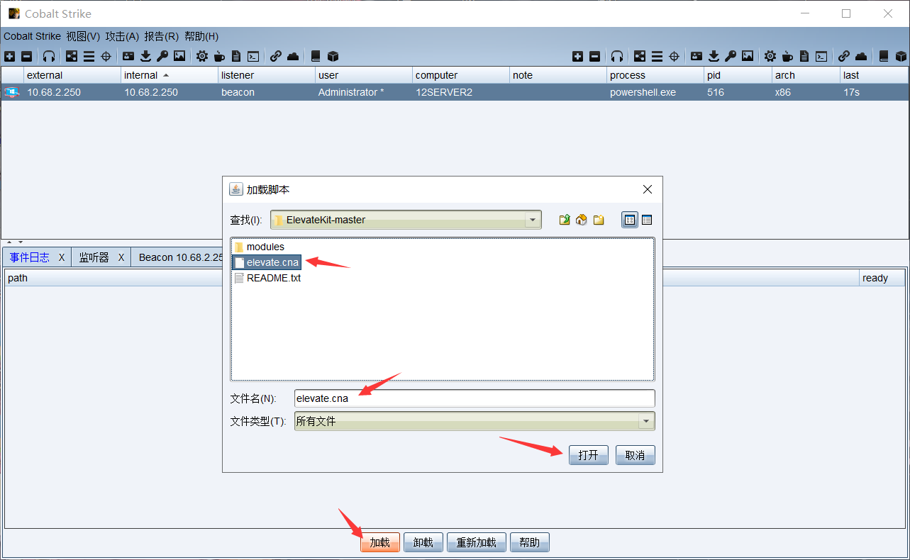Click key icon in right toolbar set
Screen dimensions: 910x560
(x=731, y=56)
